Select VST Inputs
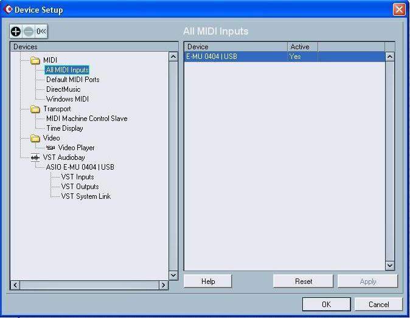The image size is (410, 318). 77,177
